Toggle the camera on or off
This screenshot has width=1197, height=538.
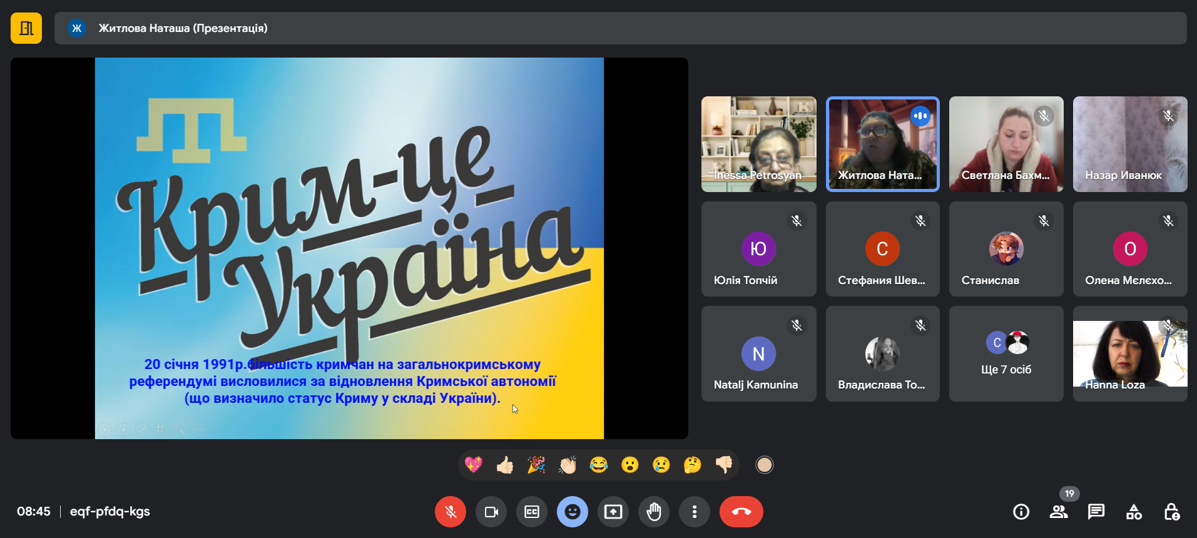491,512
